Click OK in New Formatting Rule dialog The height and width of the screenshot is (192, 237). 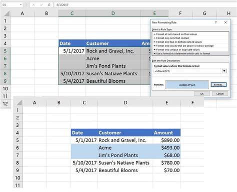(x=202, y=94)
